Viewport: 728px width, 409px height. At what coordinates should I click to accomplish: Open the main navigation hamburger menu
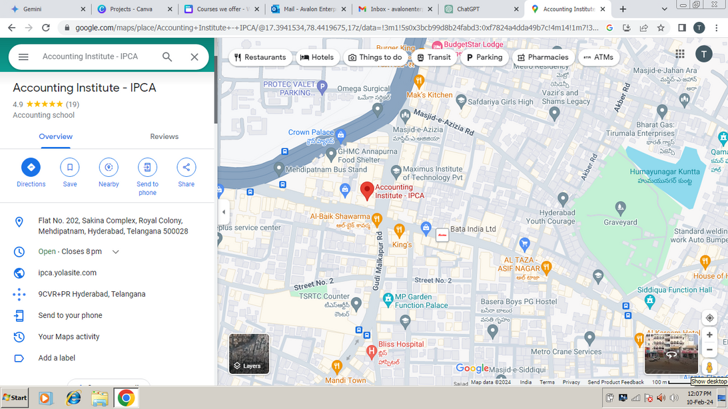coord(23,57)
